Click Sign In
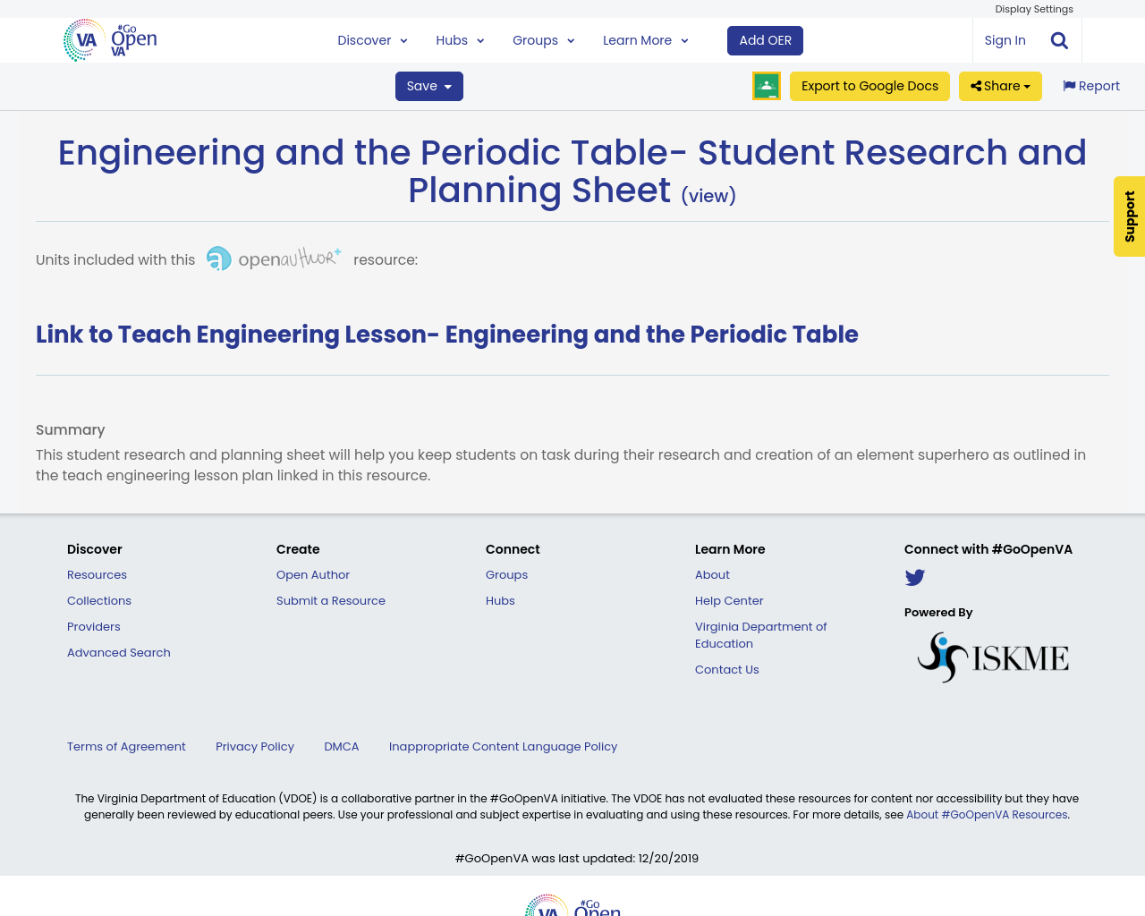 [x=1005, y=38]
